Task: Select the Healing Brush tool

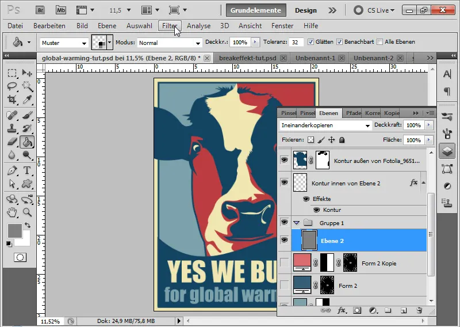Action: pyautogui.click(x=12, y=115)
